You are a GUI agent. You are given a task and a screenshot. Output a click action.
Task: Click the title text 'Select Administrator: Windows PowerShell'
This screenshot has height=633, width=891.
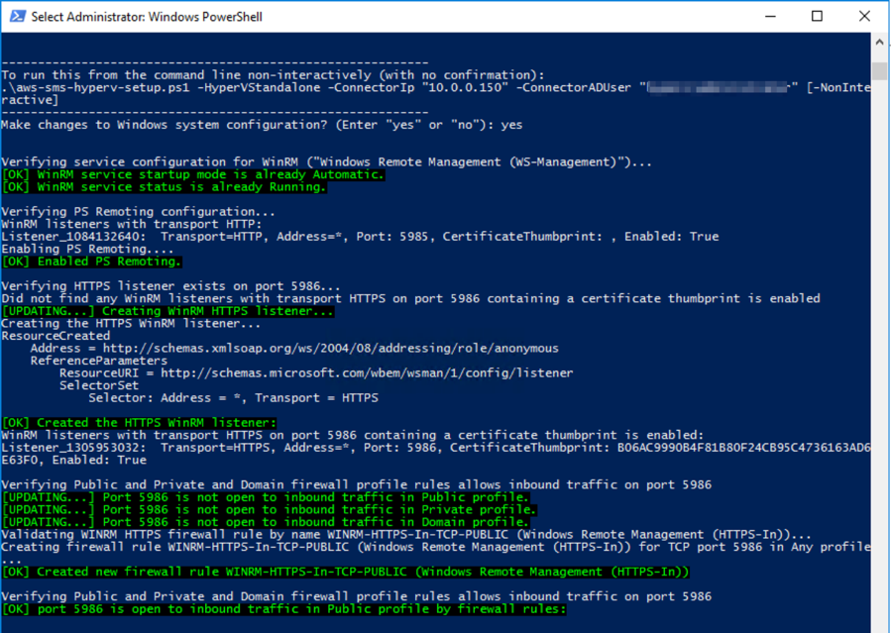click(x=147, y=17)
